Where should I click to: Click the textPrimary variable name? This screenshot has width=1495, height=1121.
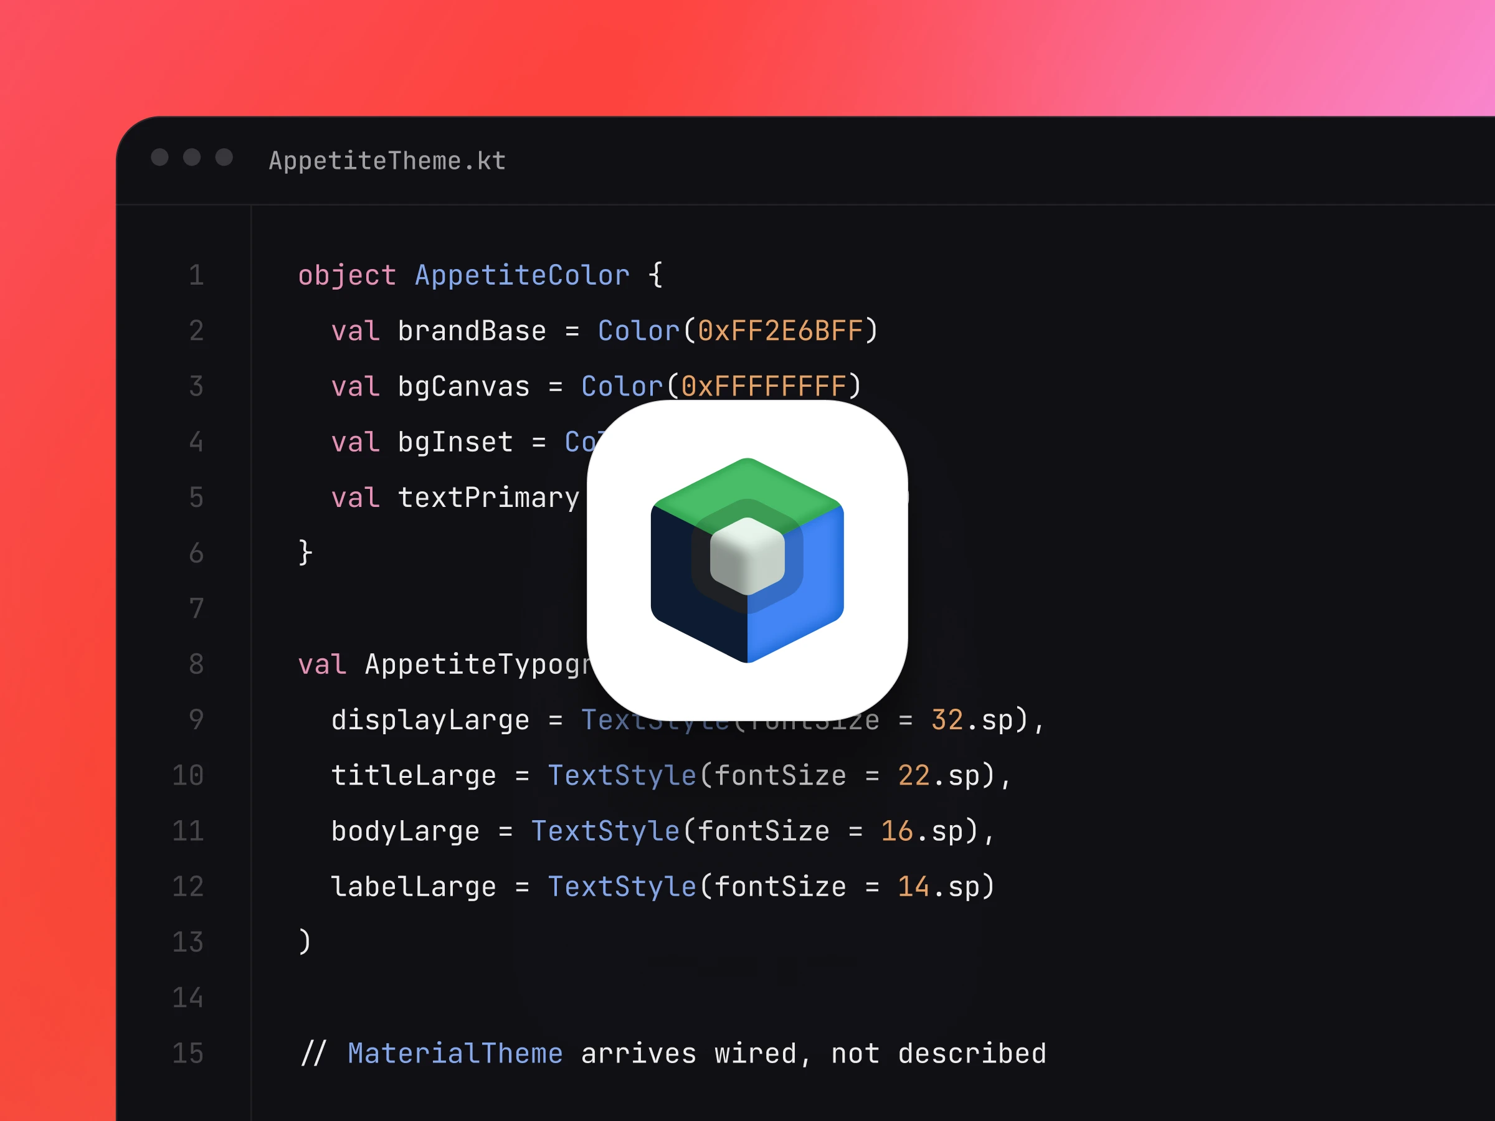[x=488, y=498]
